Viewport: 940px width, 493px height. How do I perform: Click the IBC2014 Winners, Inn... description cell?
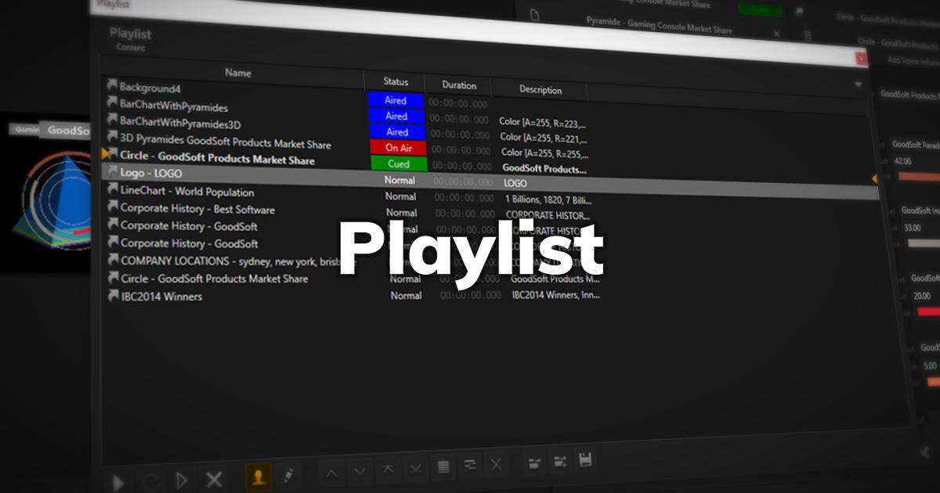(555, 294)
